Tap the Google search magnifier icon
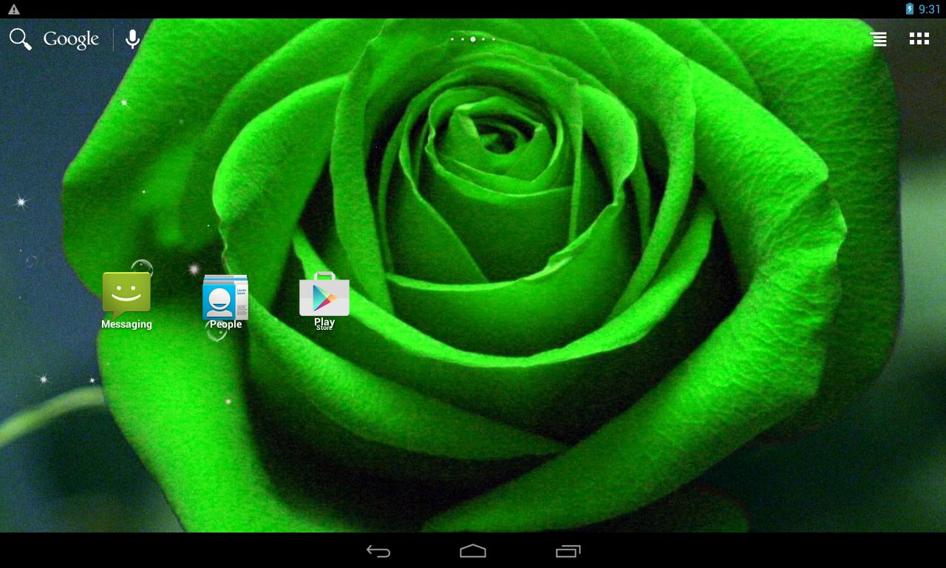The width and height of the screenshot is (946, 568). [20, 39]
